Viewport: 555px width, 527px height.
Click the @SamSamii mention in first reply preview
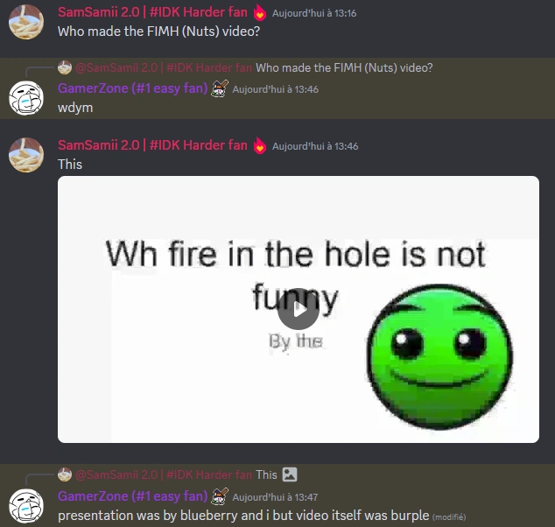pos(164,67)
